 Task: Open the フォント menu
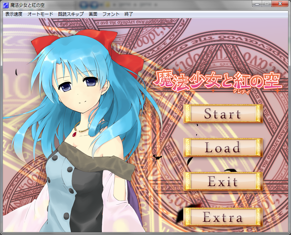111,14
